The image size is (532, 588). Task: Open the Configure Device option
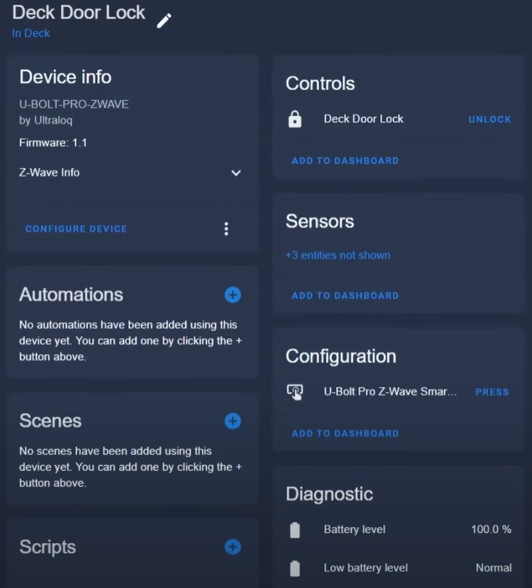tap(76, 229)
